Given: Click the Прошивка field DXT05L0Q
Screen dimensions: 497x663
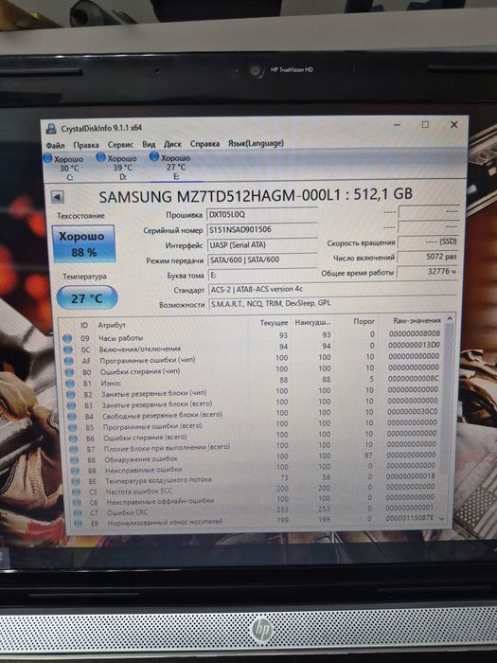Looking at the screenshot, I should click(262, 214).
